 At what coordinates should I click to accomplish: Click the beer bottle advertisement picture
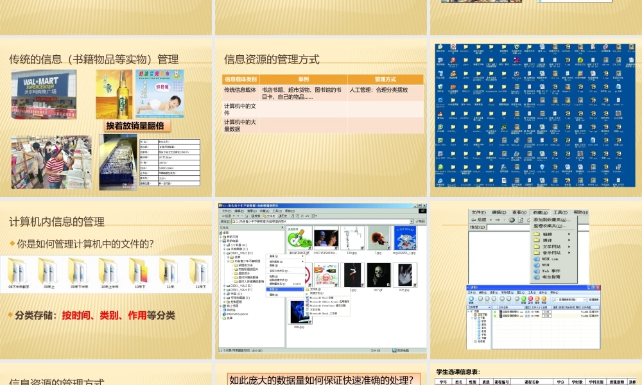(114, 94)
